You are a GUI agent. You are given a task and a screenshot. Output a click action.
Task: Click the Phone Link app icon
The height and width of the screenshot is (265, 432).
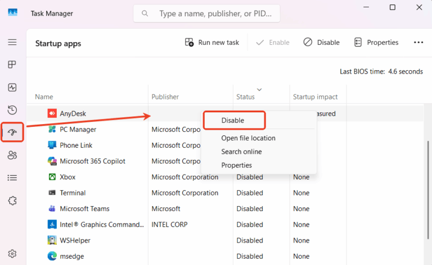point(52,145)
